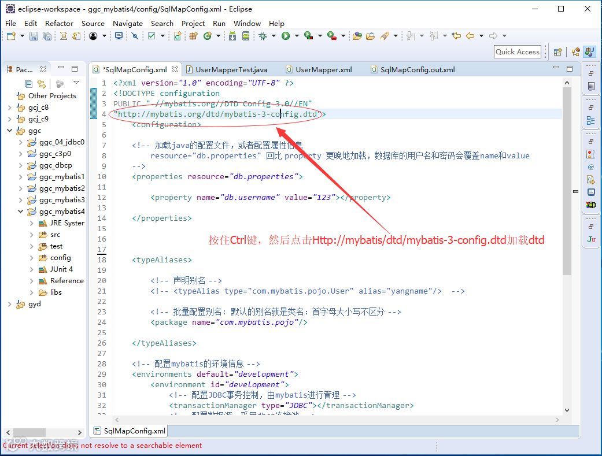Click the Open Perspective icon
The image size is (602, 456).
click(558, 52)
